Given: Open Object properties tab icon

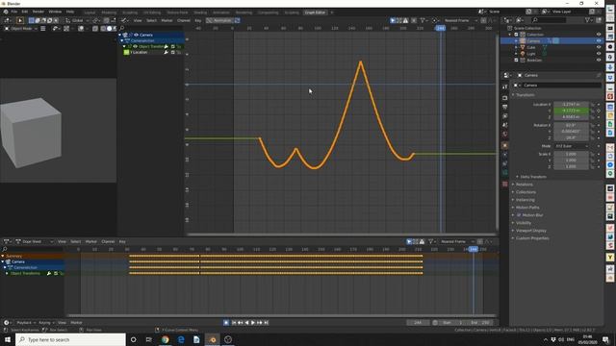Looking at the screenshot, I should tap(504, 145).
